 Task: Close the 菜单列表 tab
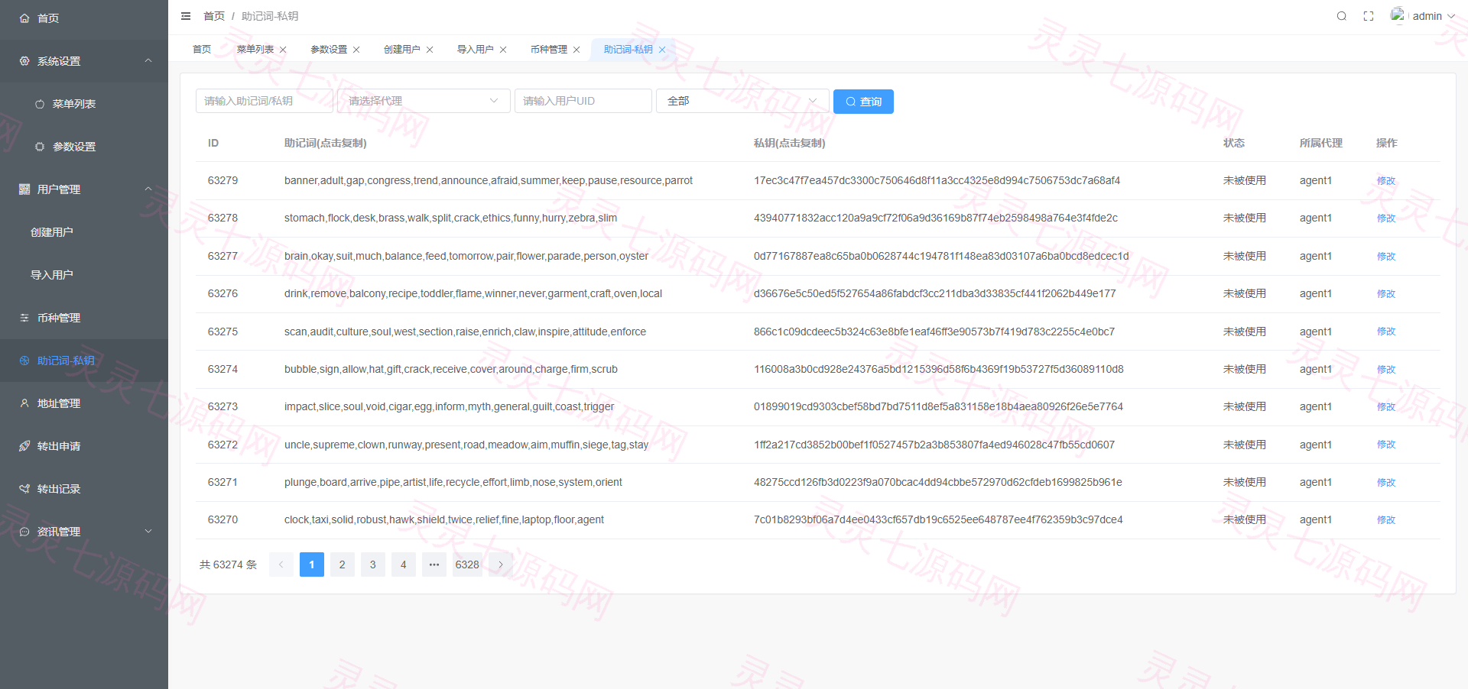pyautogui.click(x=283, y=50)
